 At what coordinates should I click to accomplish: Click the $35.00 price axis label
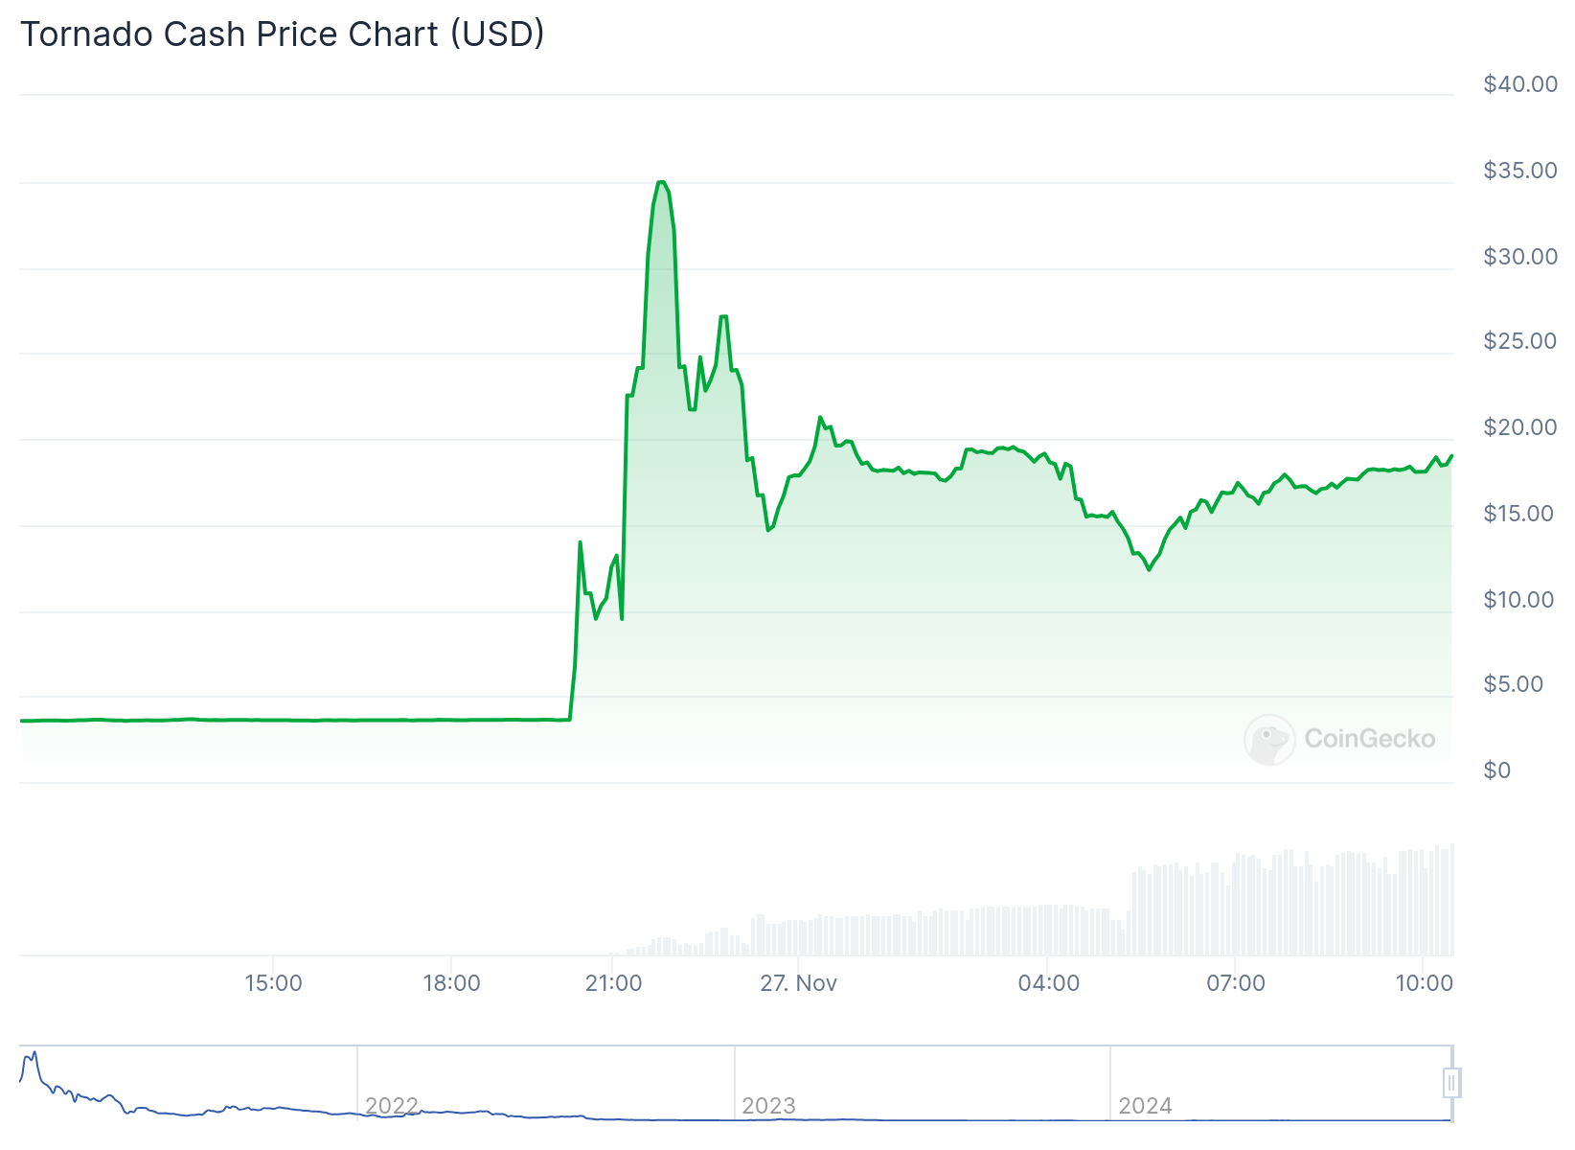click(x=1519, y=171)
